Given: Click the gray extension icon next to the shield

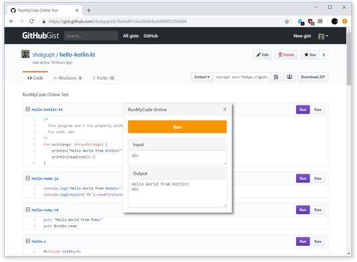Looking at the screenshot, I should 320,21.
